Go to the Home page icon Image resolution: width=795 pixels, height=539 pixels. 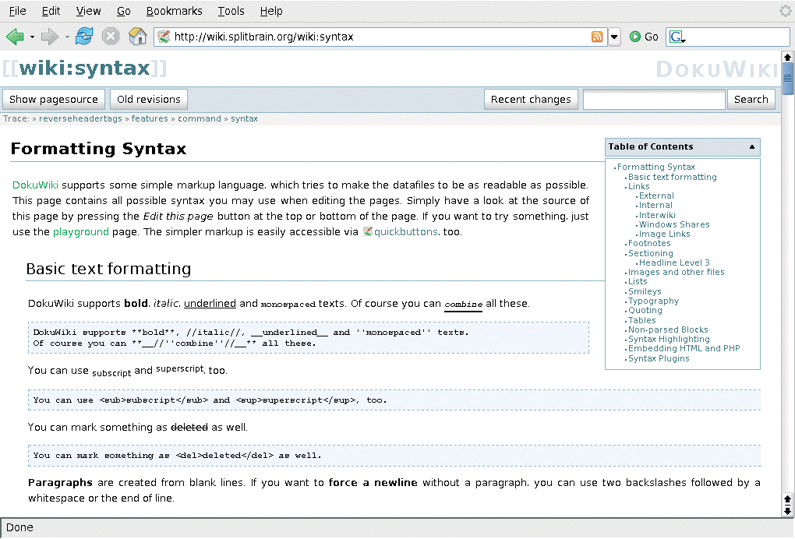(137, 37)
